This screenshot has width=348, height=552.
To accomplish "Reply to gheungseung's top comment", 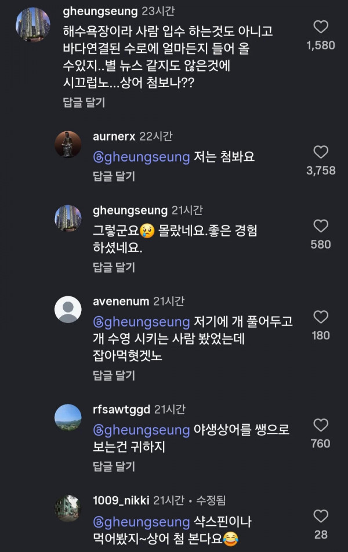I will coord(84,102).
